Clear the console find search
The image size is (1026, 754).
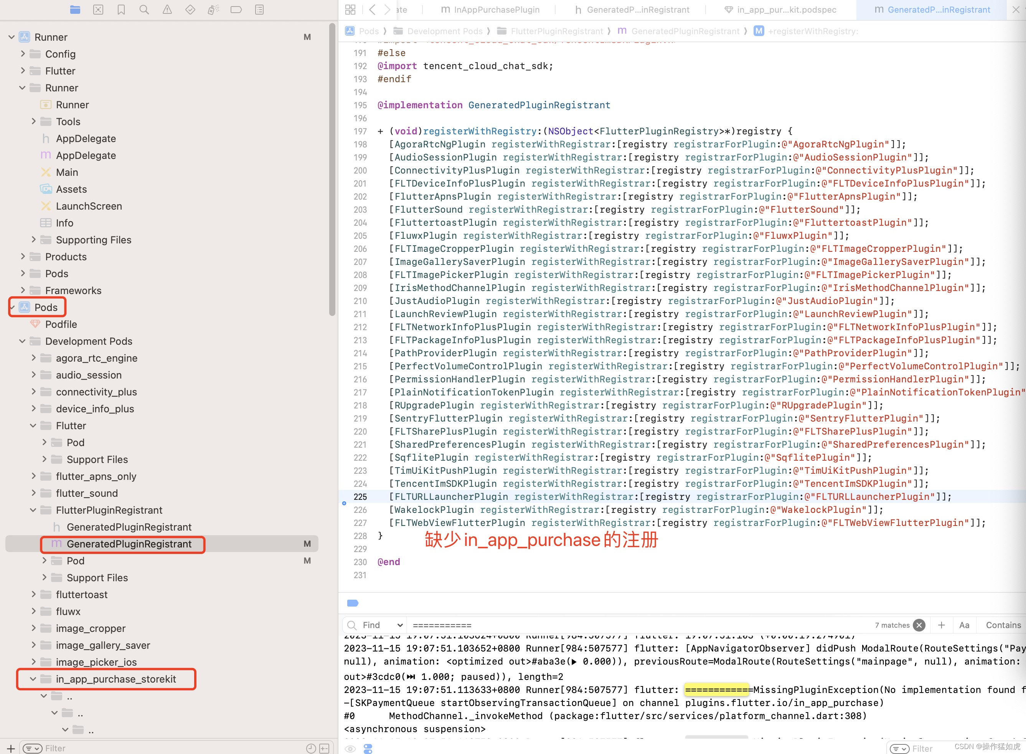[x=919, y=625]
